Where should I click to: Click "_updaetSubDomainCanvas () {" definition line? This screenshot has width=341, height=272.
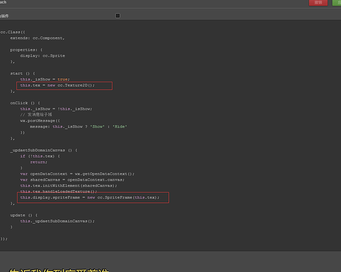[x=44, y=150]
